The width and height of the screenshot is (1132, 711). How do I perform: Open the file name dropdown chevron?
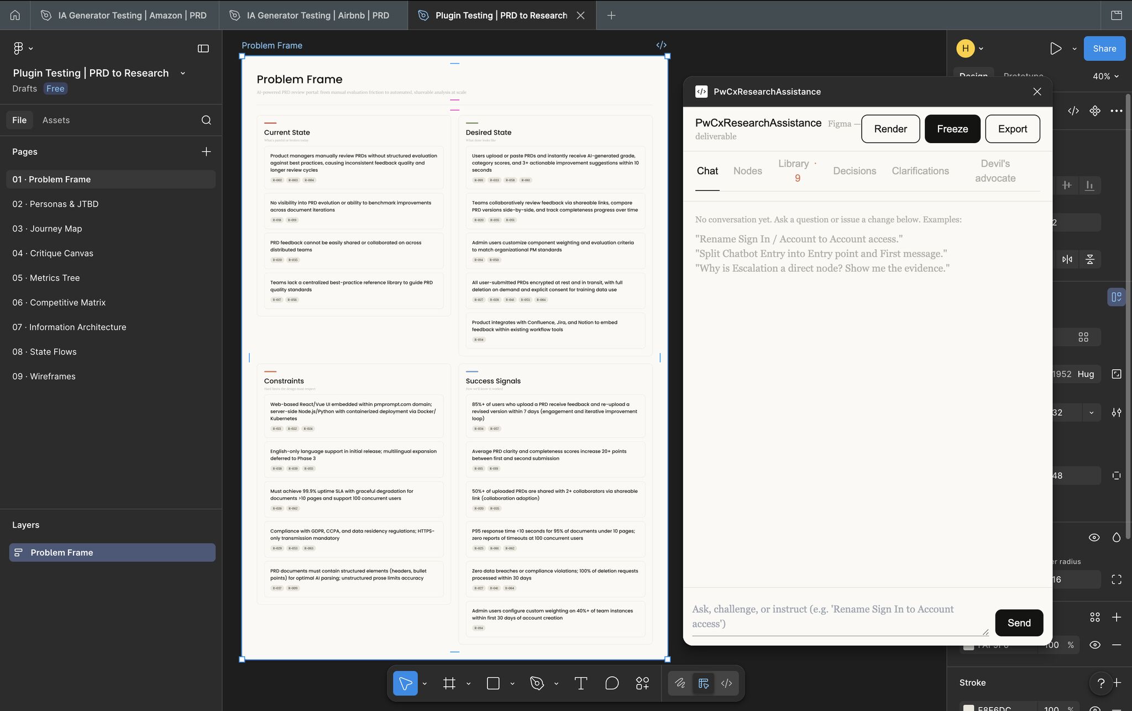pos(183,73)
